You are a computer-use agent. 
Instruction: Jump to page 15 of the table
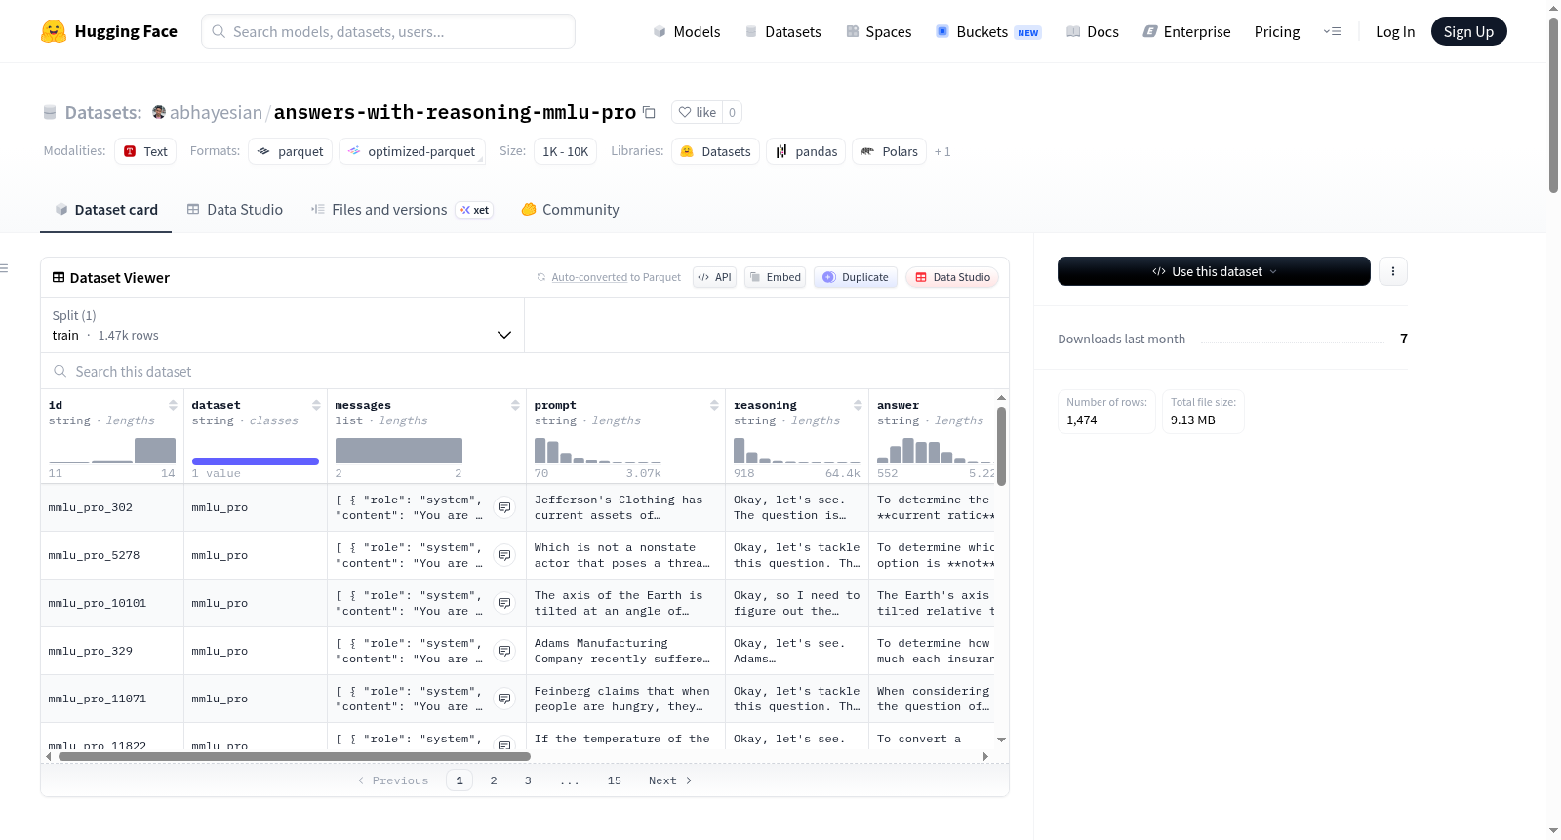pos(615,780)
